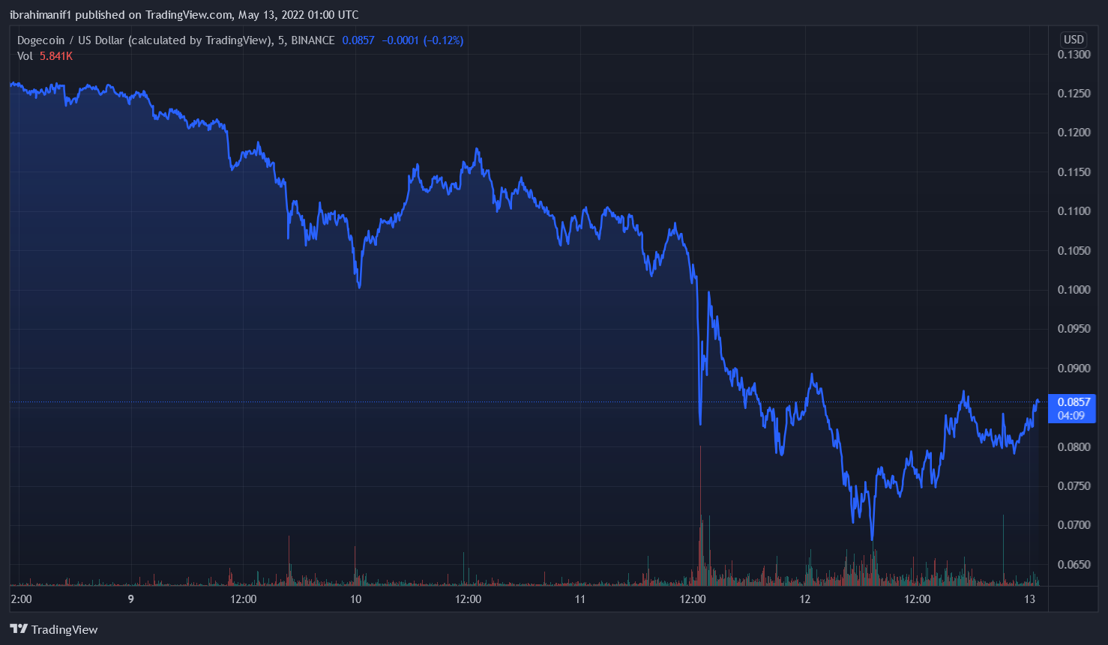Open the USD currency selector
This screenshot has height=645, width=1108.
[x=1074, y=40]
